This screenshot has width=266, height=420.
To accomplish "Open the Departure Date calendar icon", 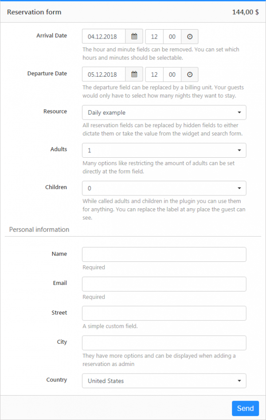I will 134,74.
